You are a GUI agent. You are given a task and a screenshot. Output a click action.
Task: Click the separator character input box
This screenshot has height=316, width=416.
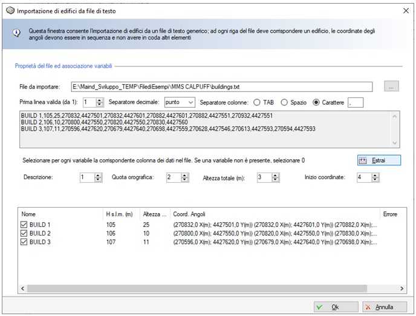tap(355, 103)
